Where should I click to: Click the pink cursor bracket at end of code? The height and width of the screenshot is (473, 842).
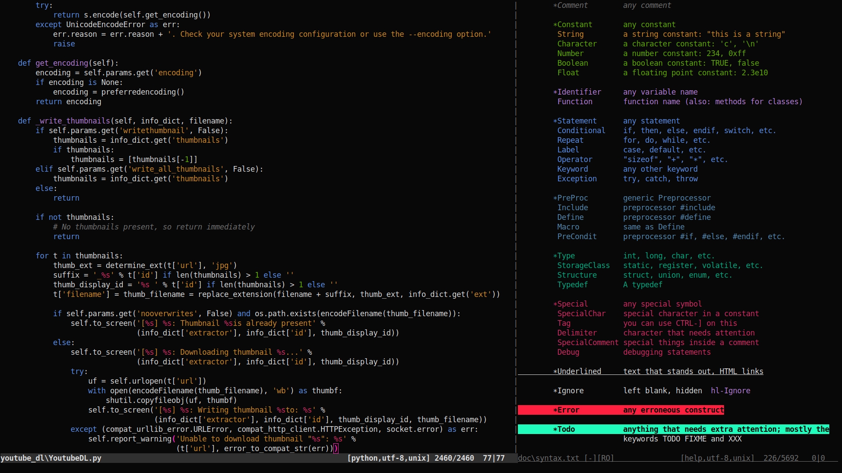point(336,448)
